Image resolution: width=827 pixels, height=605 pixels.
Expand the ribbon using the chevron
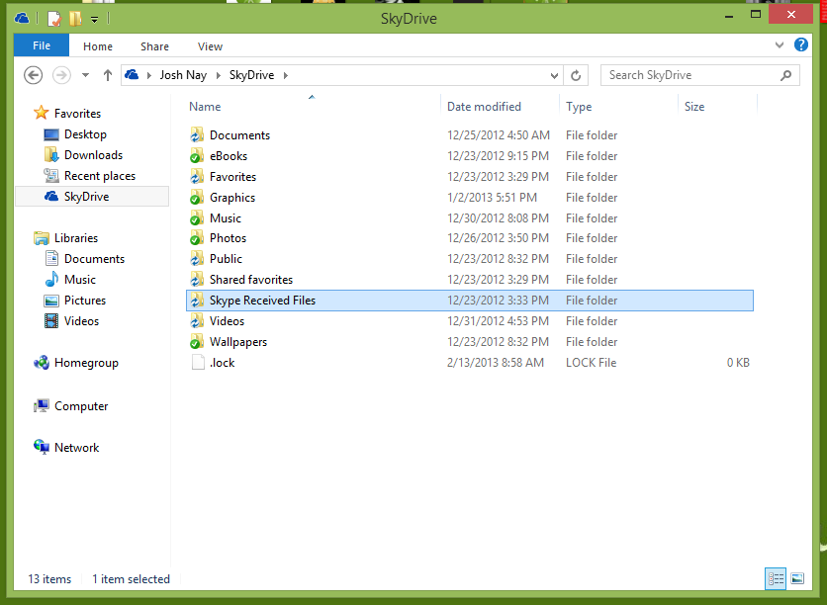[779, 45]
